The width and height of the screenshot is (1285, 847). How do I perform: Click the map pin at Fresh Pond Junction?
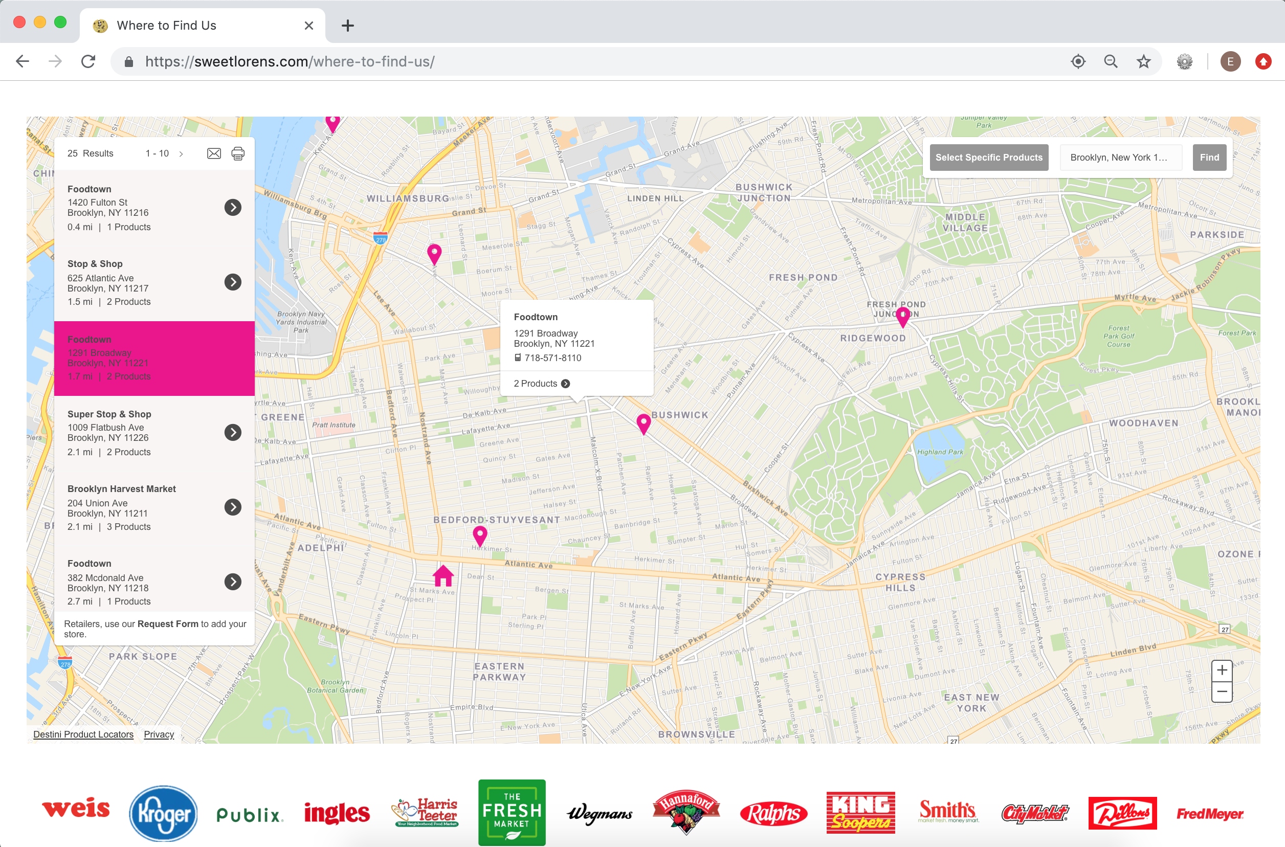pyautogui.click(x=902, y=316)
